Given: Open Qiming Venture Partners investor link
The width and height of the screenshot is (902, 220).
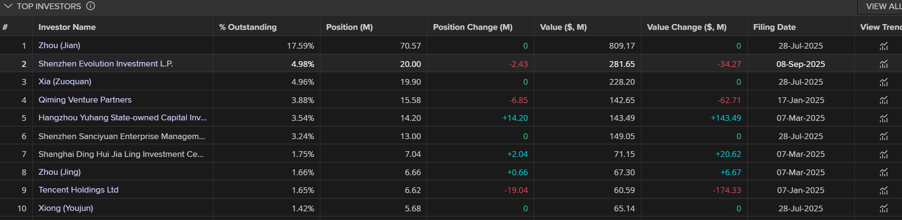Looking at the screenshot, I should pos(85,100).
